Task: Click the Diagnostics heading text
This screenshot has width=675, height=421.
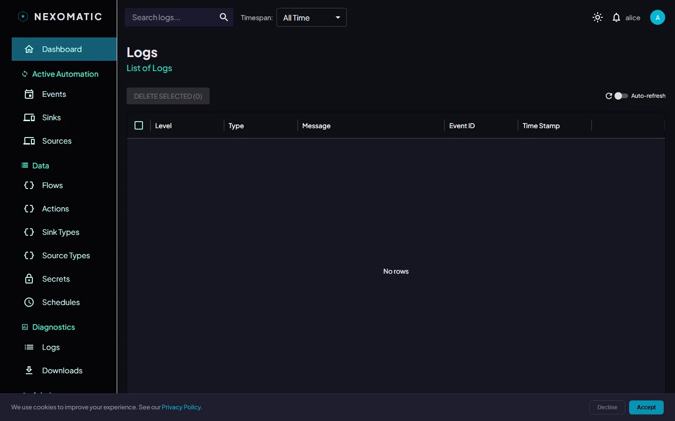Action: tap(53, 327)
